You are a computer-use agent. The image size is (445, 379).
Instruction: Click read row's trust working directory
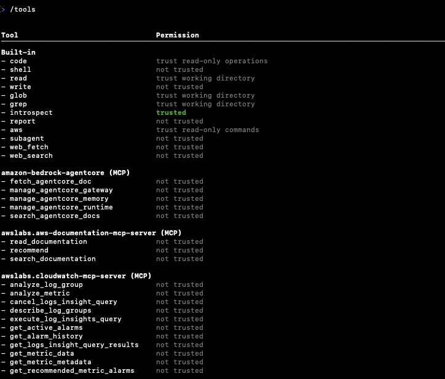(x=205, y=78)
